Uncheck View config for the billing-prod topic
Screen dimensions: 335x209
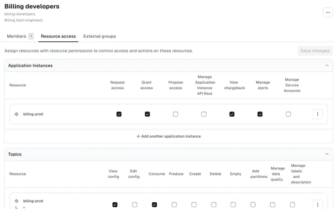tap(115, 205)
